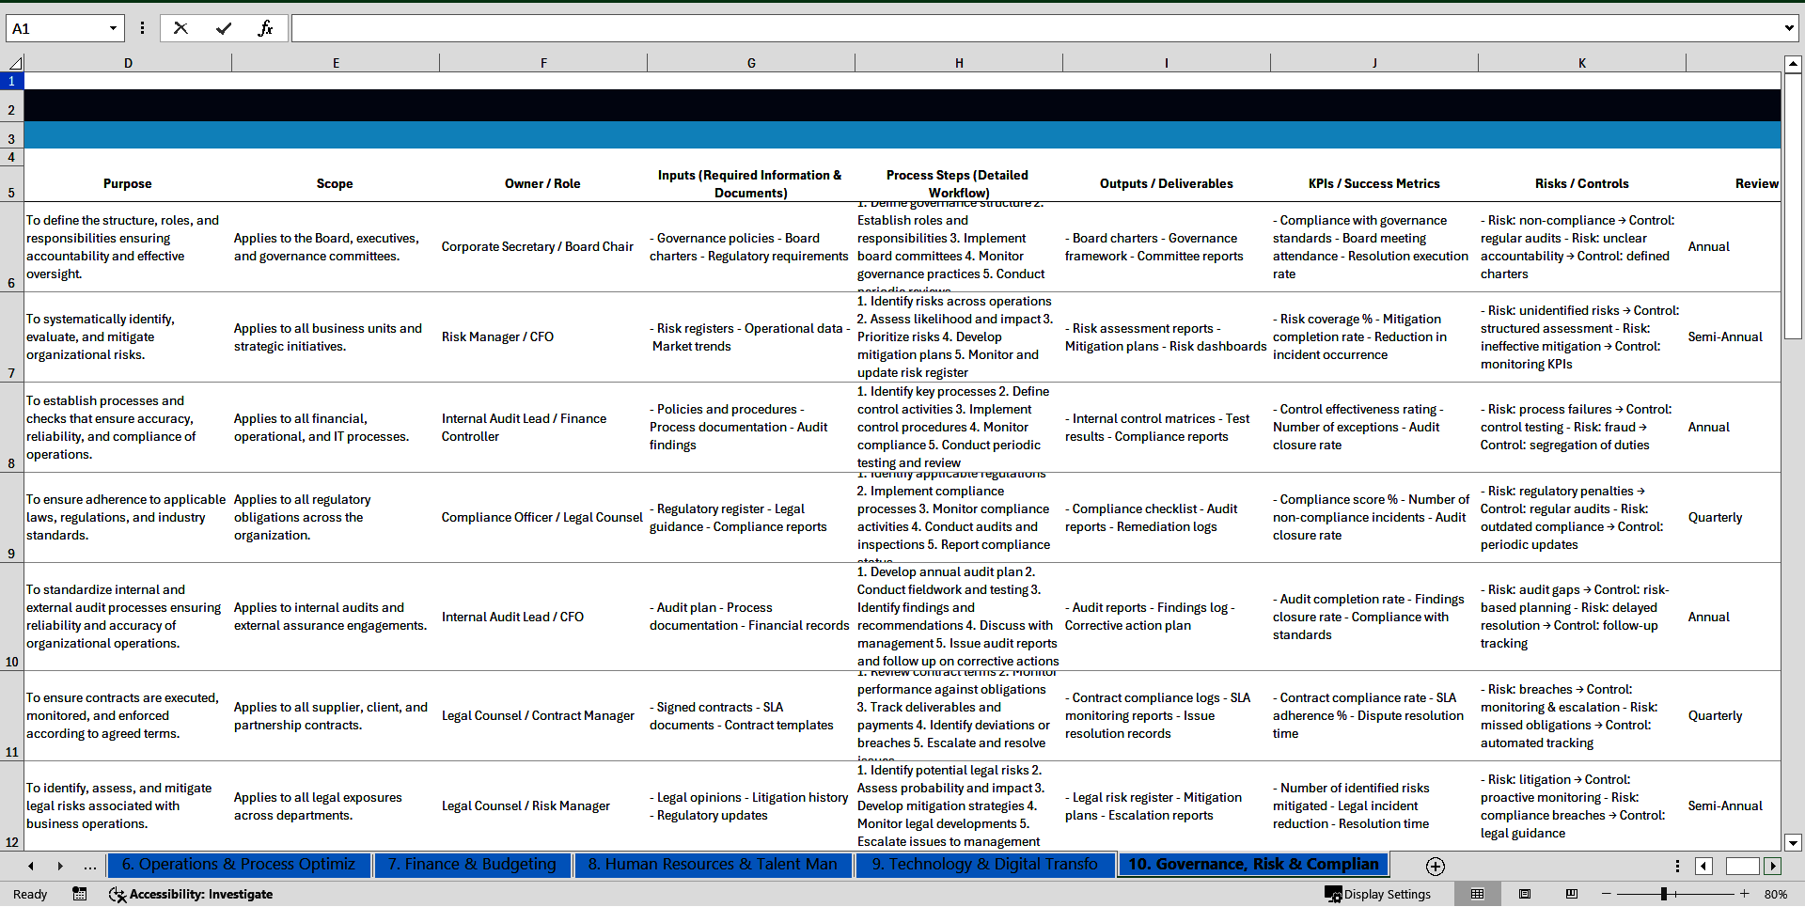The width and height of the screenshot is (1805, 907).
Task: Open Display Settings
Action: pyautogui.click(x=1378, y=894)
